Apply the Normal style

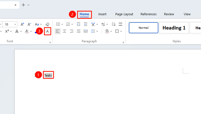point(143,28)
